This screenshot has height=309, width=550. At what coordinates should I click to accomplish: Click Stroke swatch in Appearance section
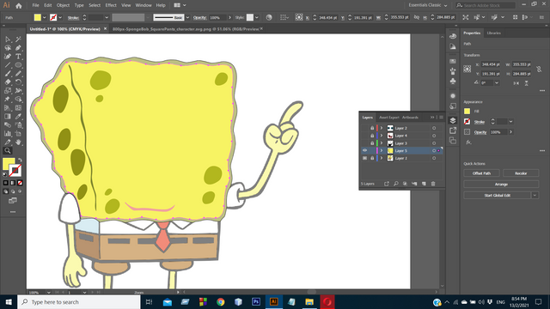pyautogui.click(x=467, y=122)
